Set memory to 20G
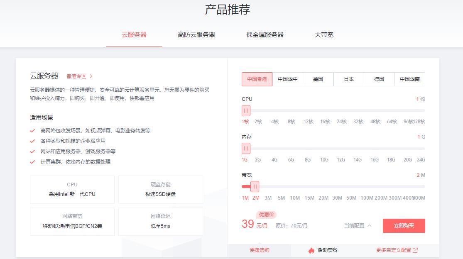This screenshot has height=259, width=463. coord(407,159)
